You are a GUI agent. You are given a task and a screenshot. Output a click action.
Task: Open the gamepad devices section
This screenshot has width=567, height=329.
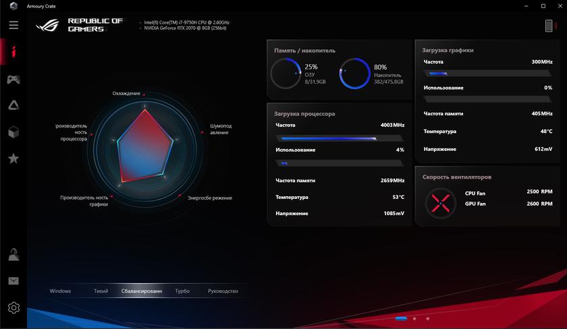[x=13, y=80]
